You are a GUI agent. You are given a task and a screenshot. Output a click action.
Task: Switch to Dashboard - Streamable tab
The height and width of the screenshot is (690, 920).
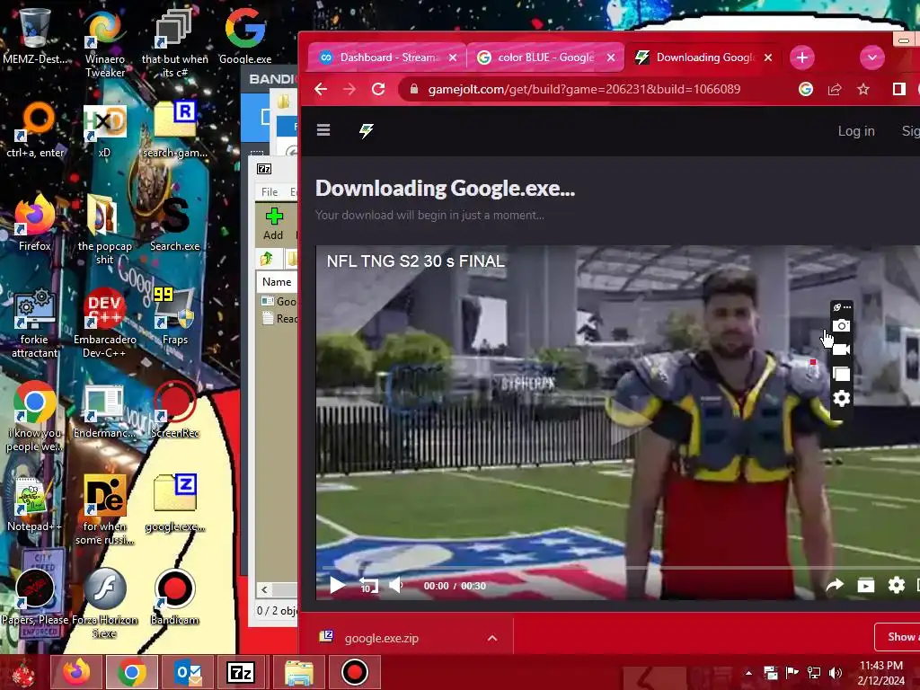click(x=387, y=57)
